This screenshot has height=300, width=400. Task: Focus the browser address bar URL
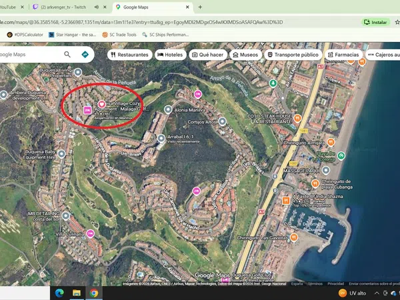point(141,22)
